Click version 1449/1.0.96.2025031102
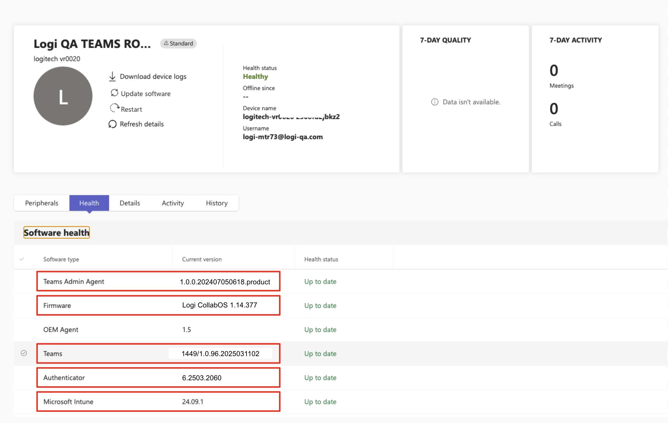The width and height of the screenshot is (668, 423). 220,354
